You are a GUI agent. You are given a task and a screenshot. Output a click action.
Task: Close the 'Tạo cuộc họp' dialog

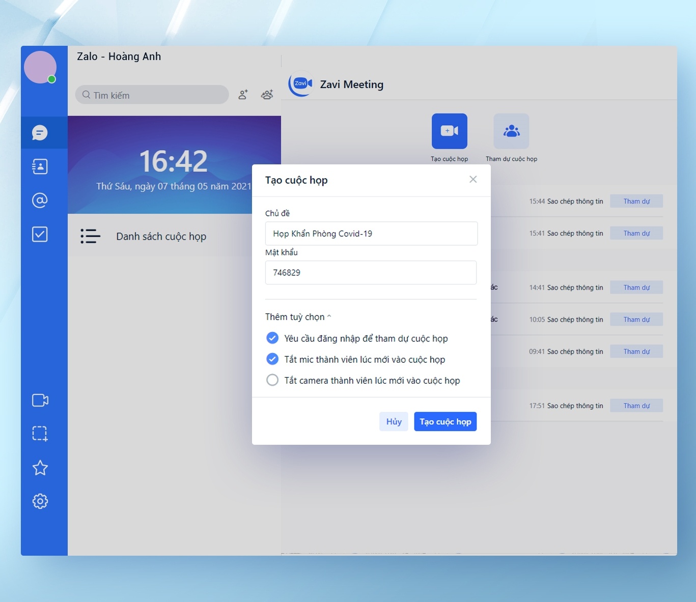(x=473, y=179)
